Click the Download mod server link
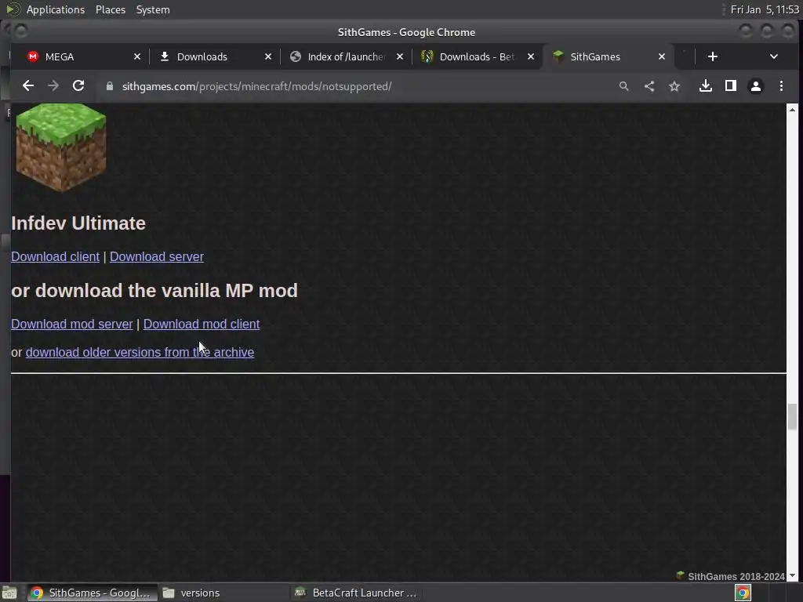Screen dimensions: 803x602 click(71, 324)
